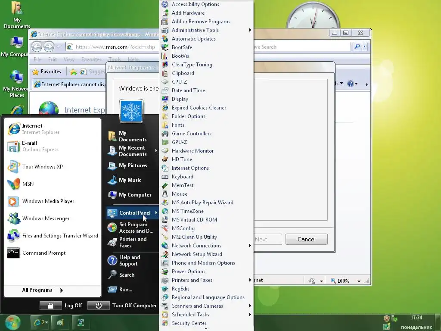Open the ClearType Tuning icon
441x331 pixels.
click(165, 65)
